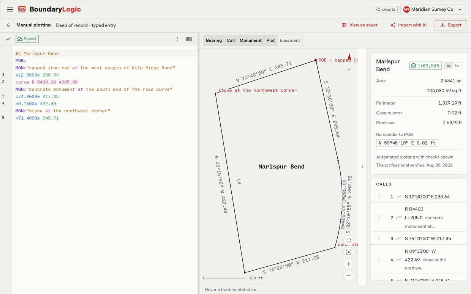Go back using the left arrow
Viewport: 471px width, 294px height.
coord(9,25)
